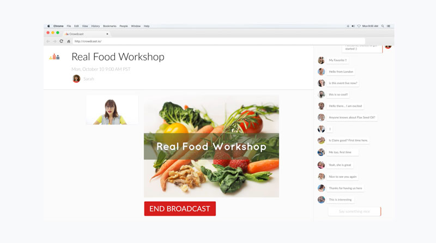Click avatar beside 'Is Claire good?' message

pyautogui.click(x=321, y=140)
